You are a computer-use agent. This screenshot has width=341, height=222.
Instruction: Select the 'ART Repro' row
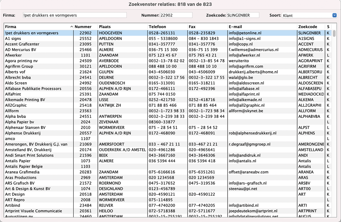(x=168, y=200)
